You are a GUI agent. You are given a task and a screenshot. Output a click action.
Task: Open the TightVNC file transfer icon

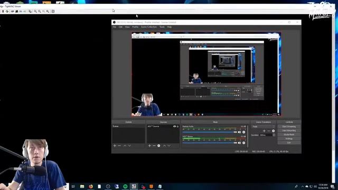point(30,11)
